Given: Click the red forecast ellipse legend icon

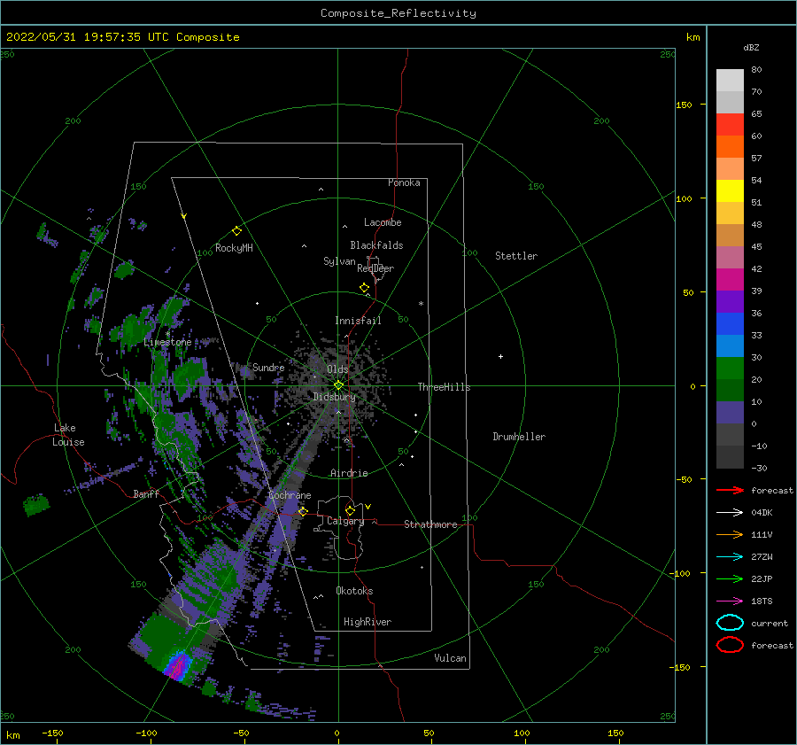Looking at the screenshot, I should [x=730, y=645].
